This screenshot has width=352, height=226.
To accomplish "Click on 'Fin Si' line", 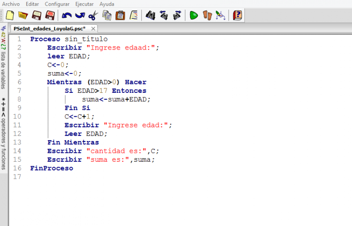I will point(77,108).
